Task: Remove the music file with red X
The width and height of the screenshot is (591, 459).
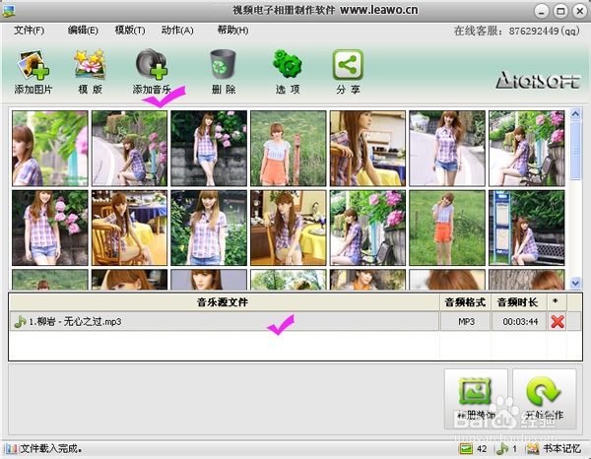Action: [x=558, y=321]
